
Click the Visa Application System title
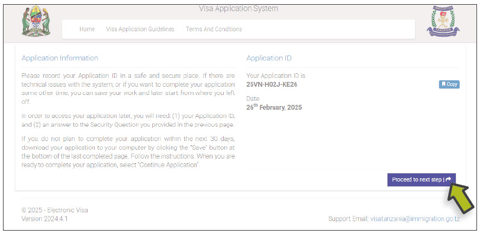pos(239,8)
